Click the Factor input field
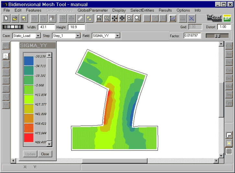This screenshot has width=235, height=173. (x=192, y=36)
